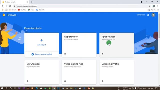Click the platform icon on Ui Desing Profile card
The height and width of the screenshot is (90, 160).
(x=102, y=81)
